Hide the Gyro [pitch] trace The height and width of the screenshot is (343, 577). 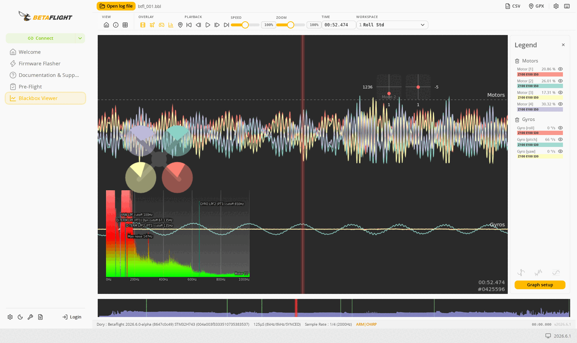click(560, 139)
